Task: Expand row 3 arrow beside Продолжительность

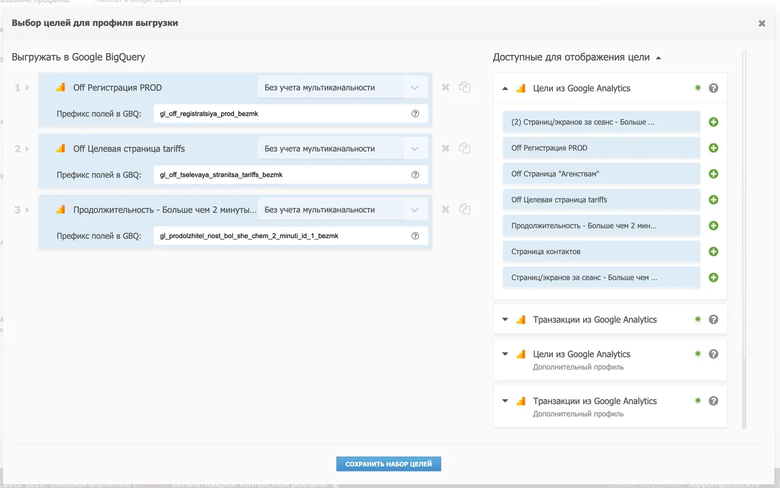Action: 27,210
